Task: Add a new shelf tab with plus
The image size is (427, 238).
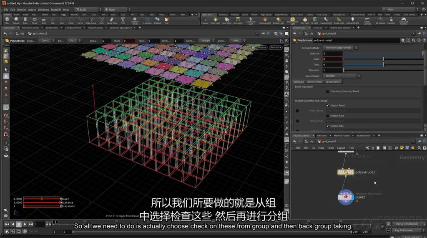Action: [192, 15]
